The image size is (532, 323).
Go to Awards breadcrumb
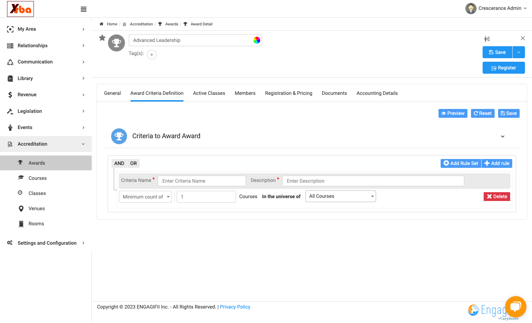pos(172,24)
